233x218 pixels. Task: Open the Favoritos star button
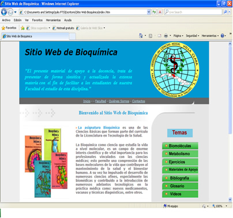click(9, 28)
